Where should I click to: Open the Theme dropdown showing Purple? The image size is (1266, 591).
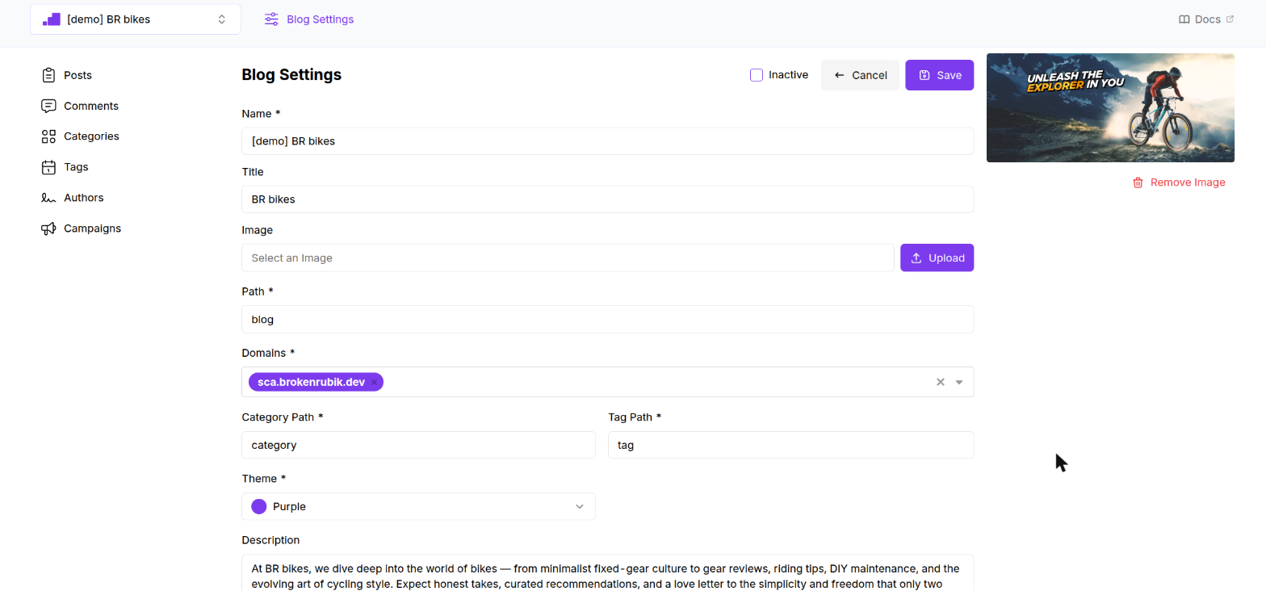[418, 506]
